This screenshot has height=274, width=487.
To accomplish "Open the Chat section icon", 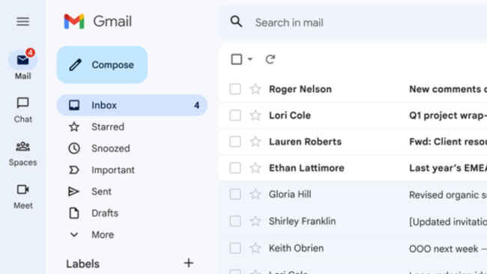I will 22,103.
